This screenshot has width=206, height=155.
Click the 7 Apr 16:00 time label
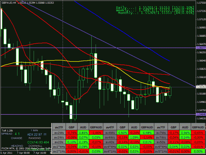(40, 153)
